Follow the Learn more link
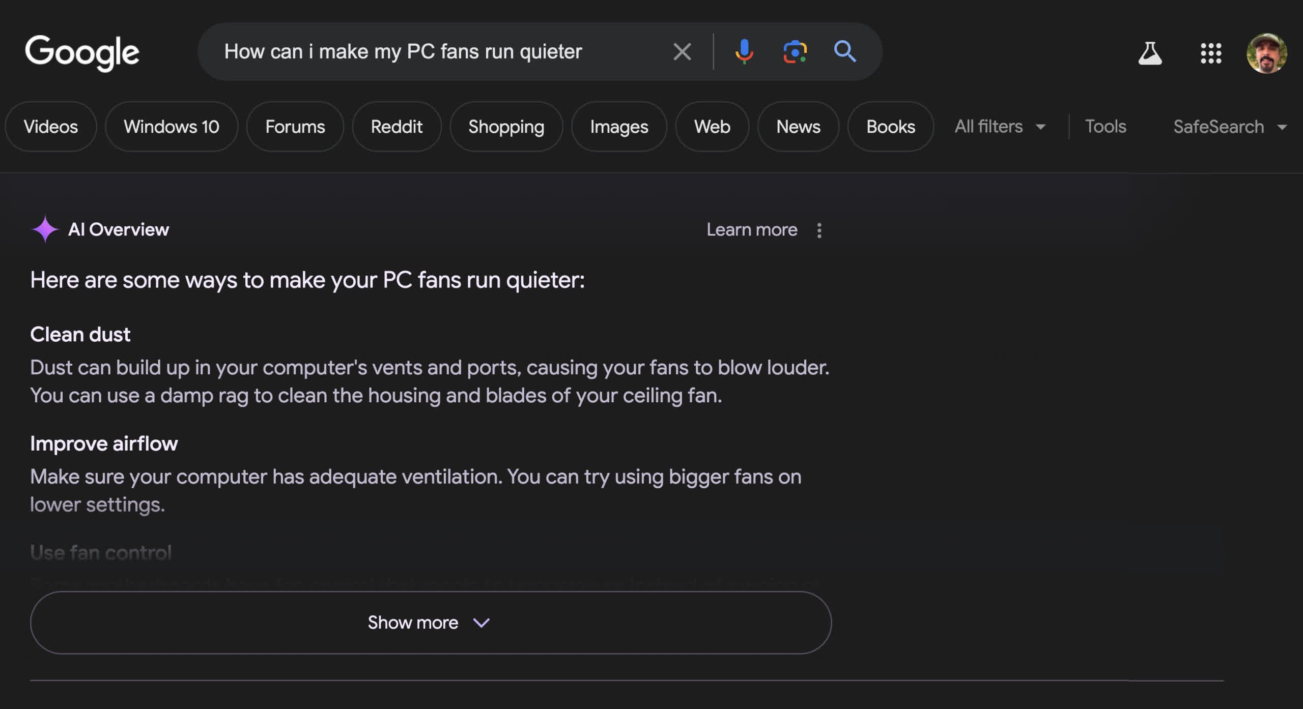1303x709 pixels. (x=752, y=230)
